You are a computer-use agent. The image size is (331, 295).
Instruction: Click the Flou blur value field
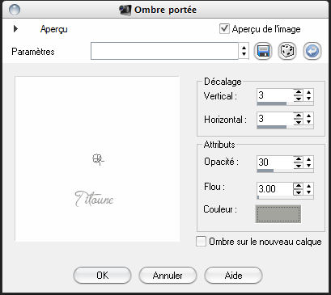pyautogui.click(x=274, y=188)
